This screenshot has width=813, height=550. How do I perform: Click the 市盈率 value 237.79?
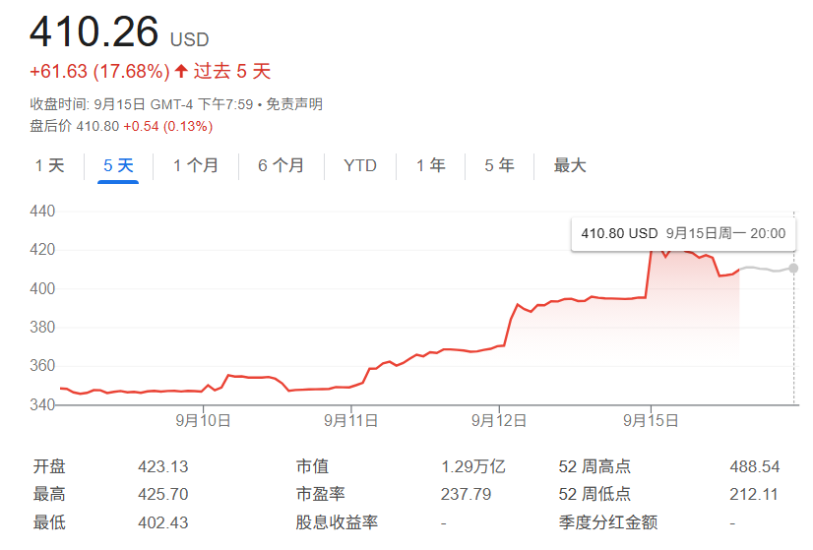click(x=467, y=494)
